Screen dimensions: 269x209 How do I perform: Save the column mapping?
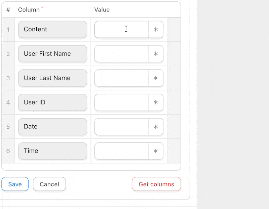(x=15, y=184)
